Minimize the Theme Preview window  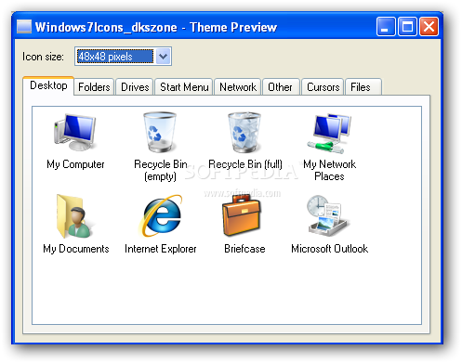(386, 27)
